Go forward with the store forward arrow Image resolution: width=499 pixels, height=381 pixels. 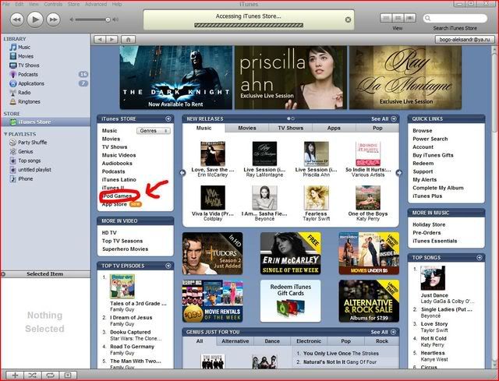[x=111, y=40]
